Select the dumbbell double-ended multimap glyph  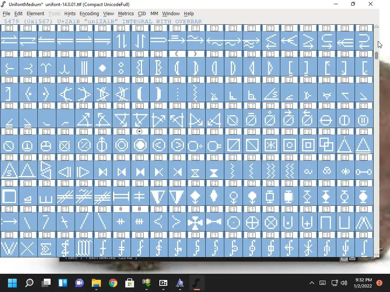364,171
